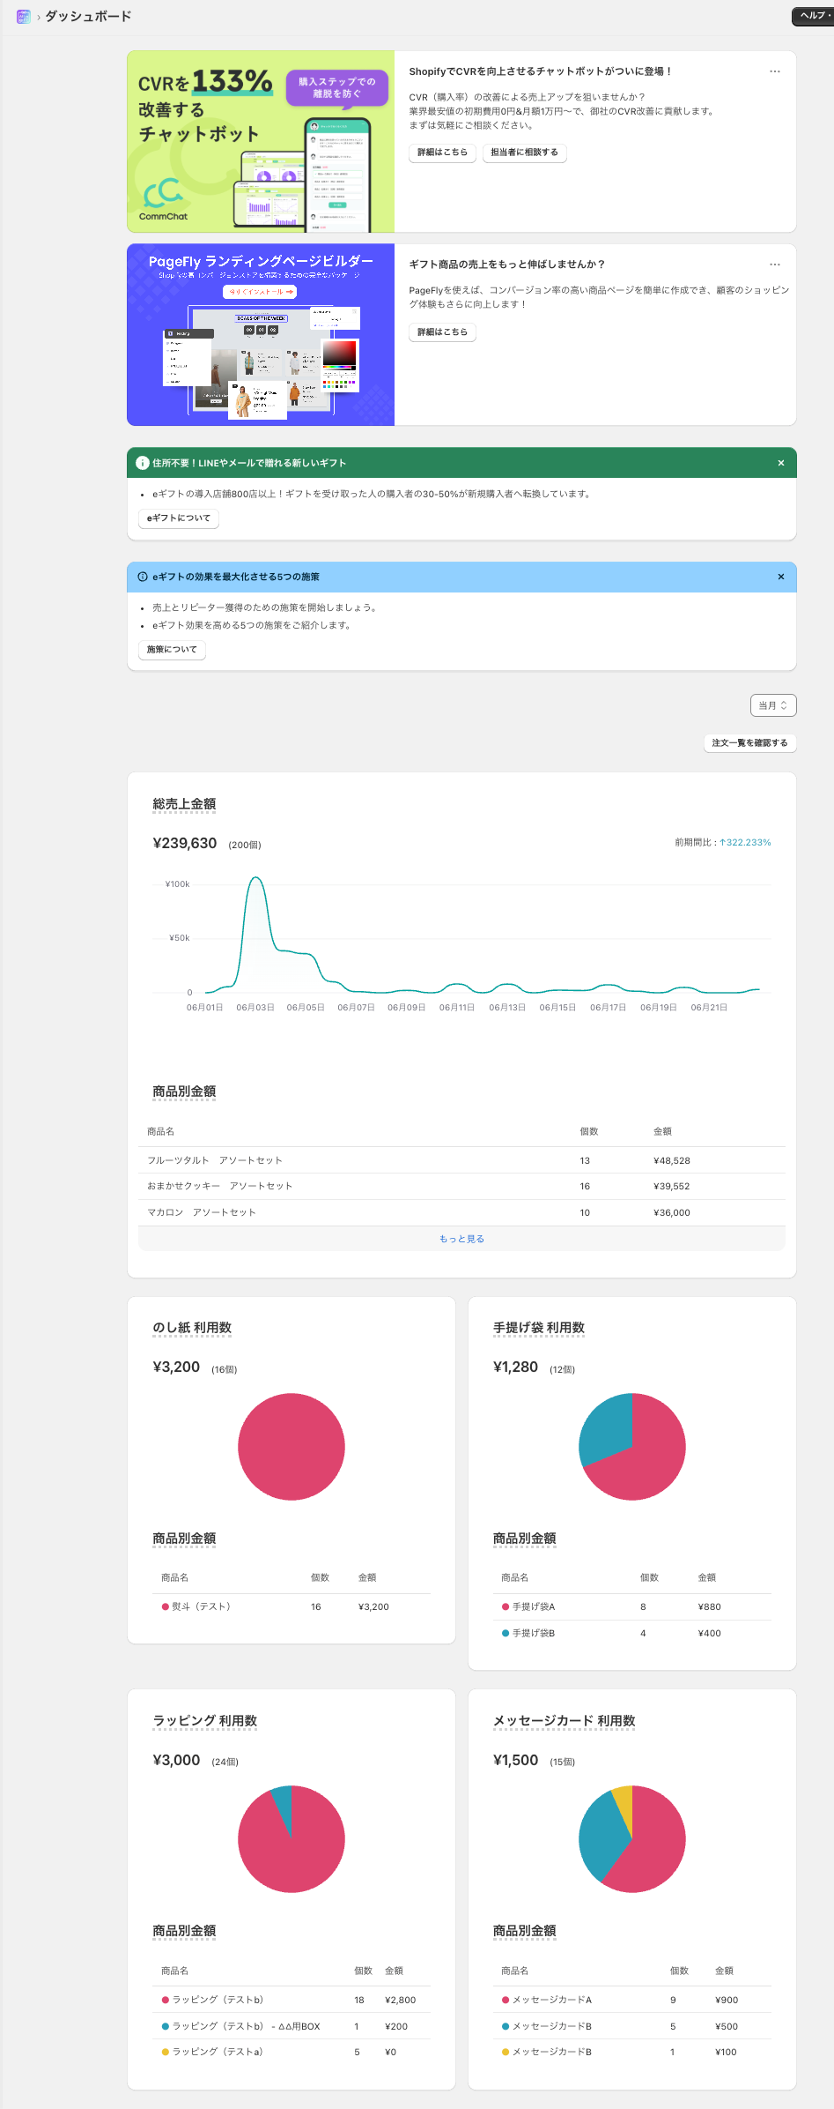Select the おまかせクッキー アソートセット row

461,1186
